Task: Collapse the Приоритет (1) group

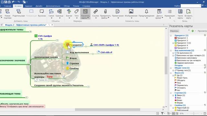Action: tap(171, 36)
